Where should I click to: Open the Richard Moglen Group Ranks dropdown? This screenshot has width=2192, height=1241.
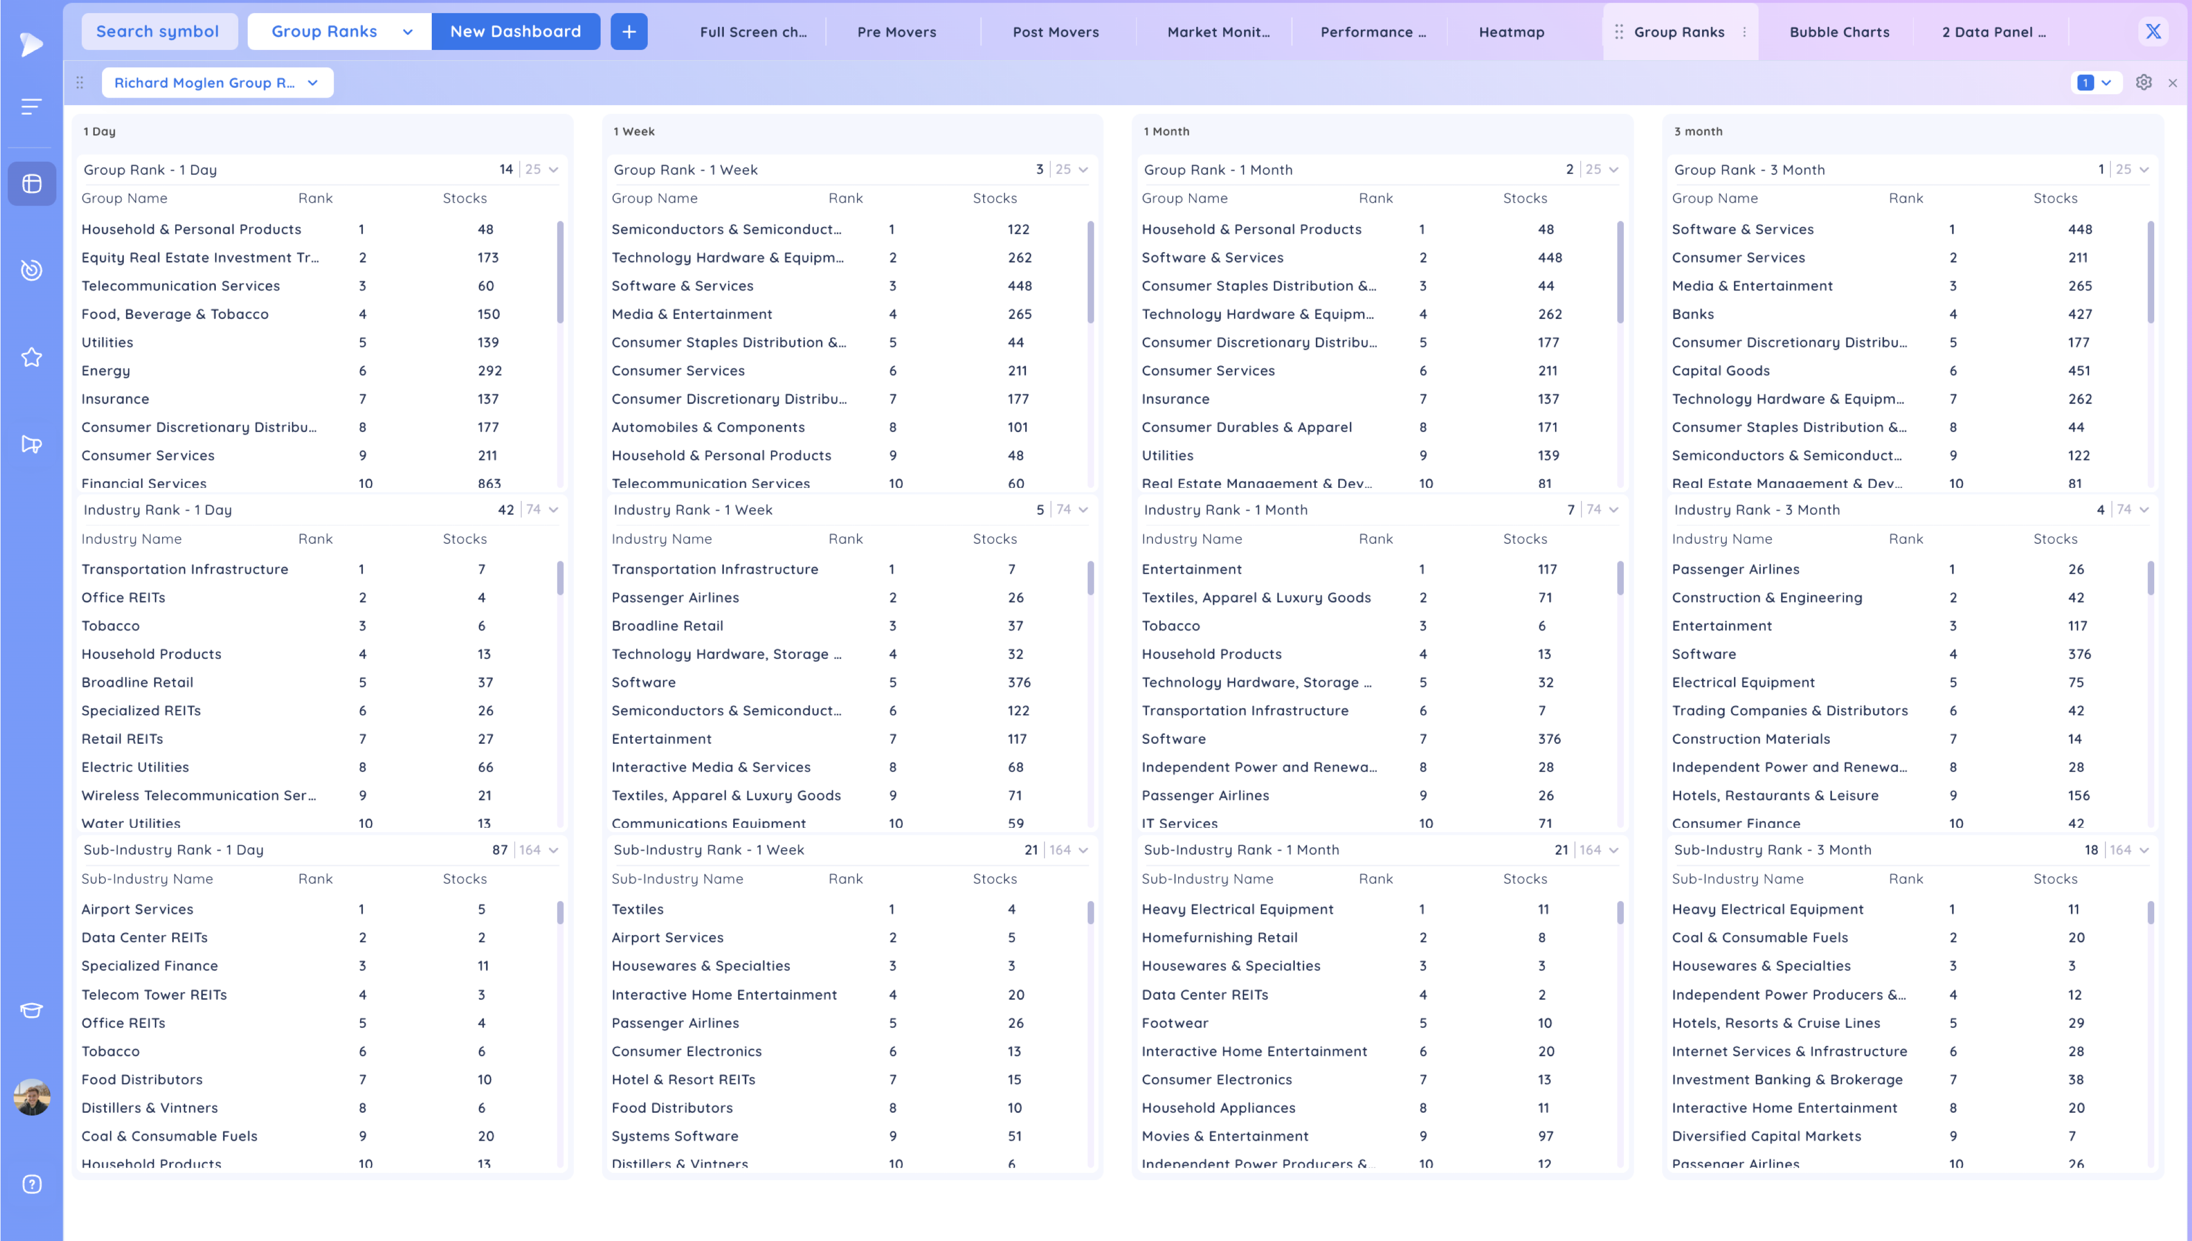click(x=217, y=83)
